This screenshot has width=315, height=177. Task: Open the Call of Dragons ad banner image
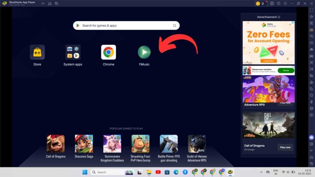(269, 125)
